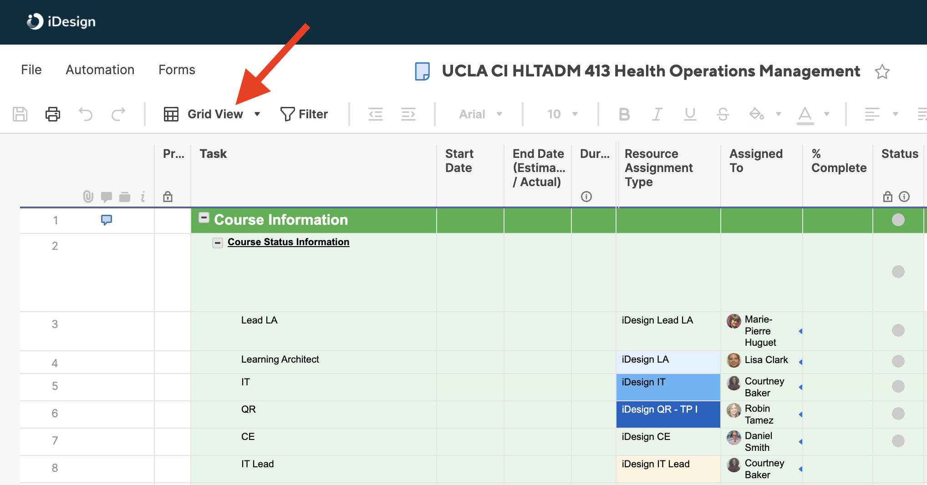
Task: Open the Grid View dropdown arrow
Action: (257, 114)
